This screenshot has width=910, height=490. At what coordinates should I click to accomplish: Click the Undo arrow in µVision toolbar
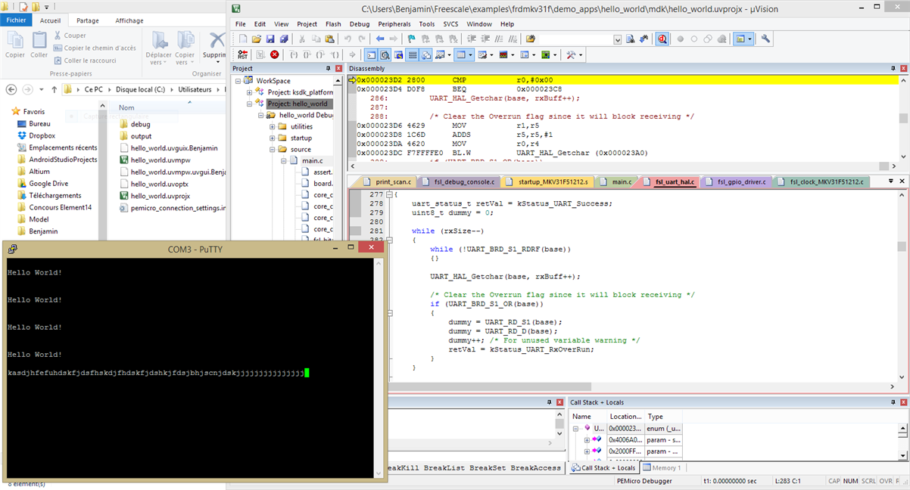click(x=348, y=39)
